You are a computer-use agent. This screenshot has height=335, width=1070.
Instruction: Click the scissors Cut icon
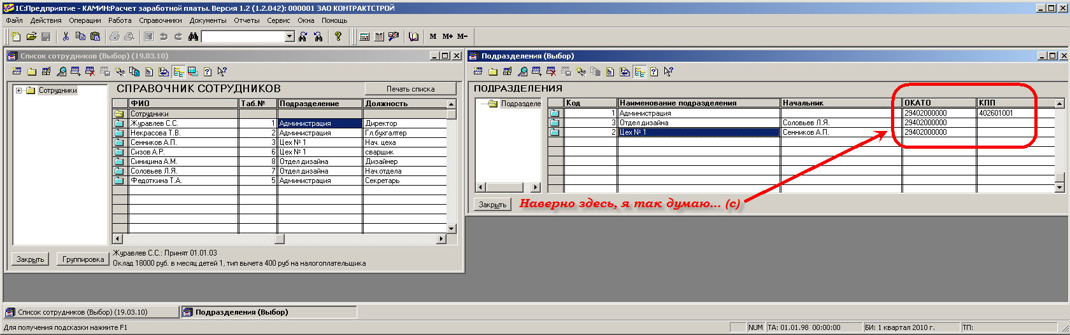coord(66,37)
